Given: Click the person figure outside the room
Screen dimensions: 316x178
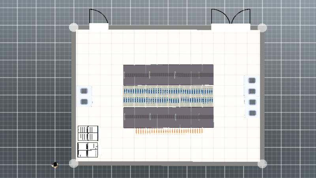Looking at the screenshot, I should tap(56, 165).
